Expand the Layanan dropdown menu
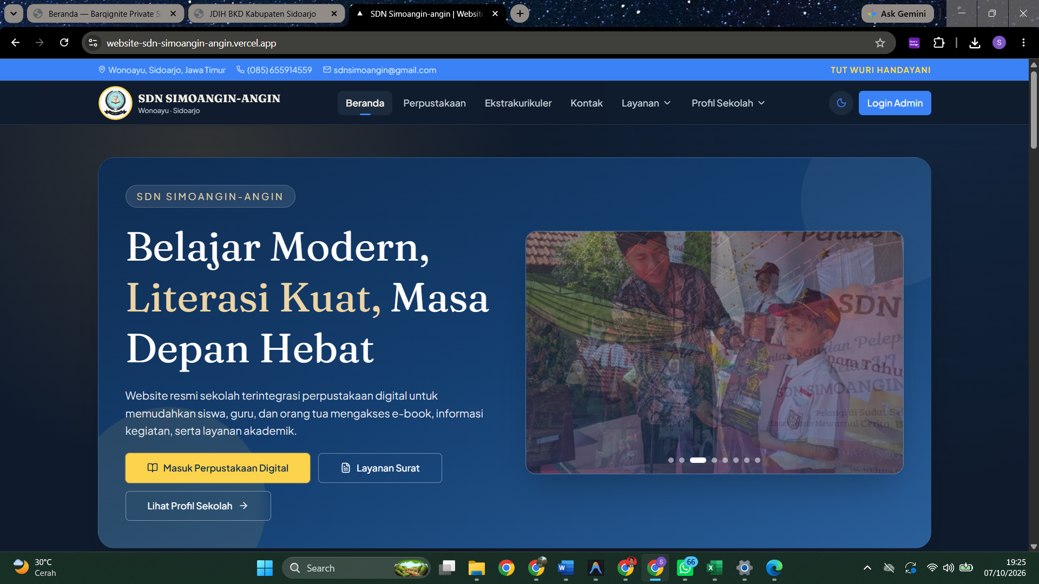The width and height of the screenshot is (1039, 584). pyautogui.click(x=646, y=103)
